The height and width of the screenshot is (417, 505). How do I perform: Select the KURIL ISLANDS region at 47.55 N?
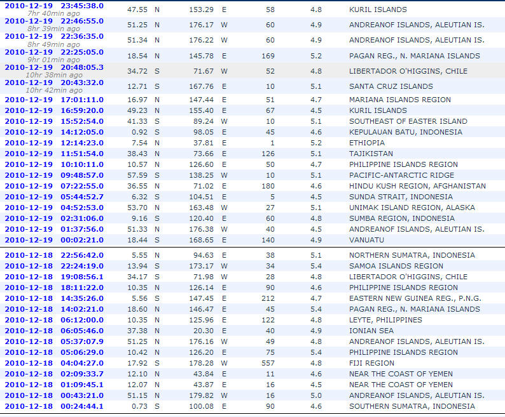click(378, 10)
